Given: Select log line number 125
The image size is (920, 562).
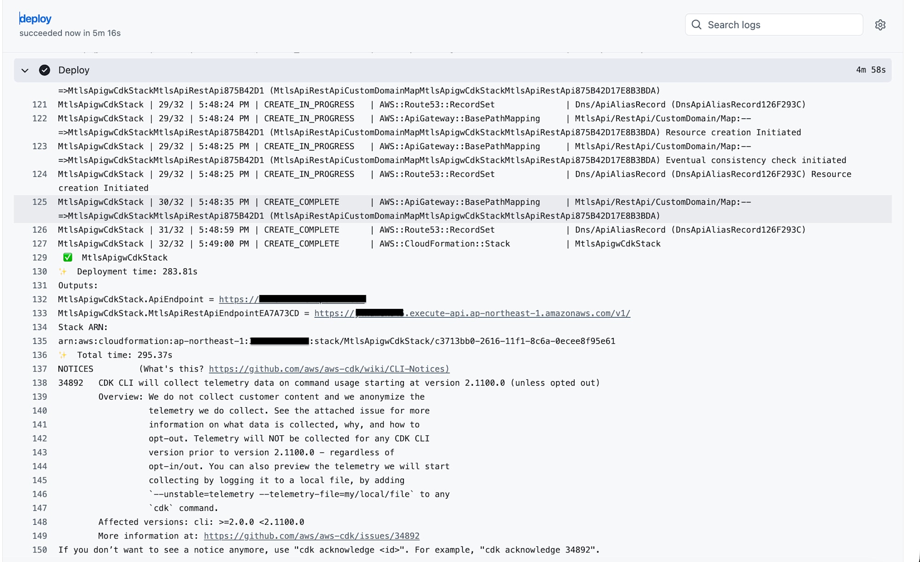Looking at the screenshot, I should coord(40,202).
